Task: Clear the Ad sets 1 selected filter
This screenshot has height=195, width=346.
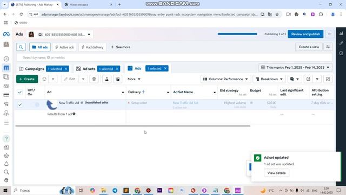Action: point(117,69)
